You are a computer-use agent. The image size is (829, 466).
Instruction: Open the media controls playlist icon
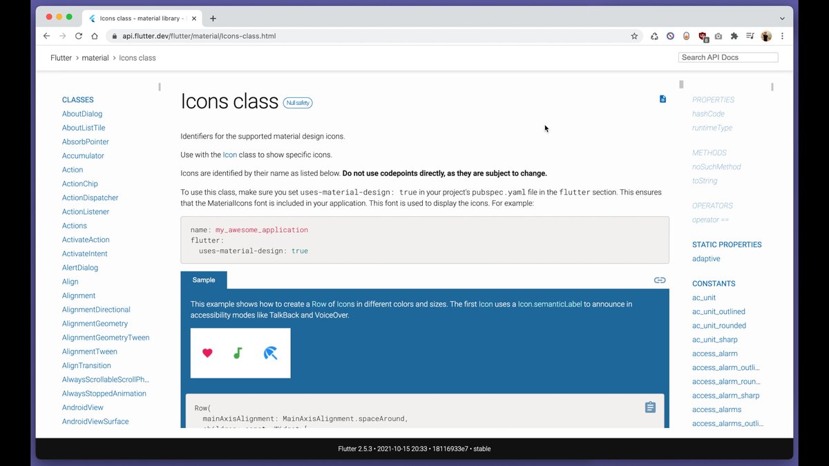tap(750, 36)
